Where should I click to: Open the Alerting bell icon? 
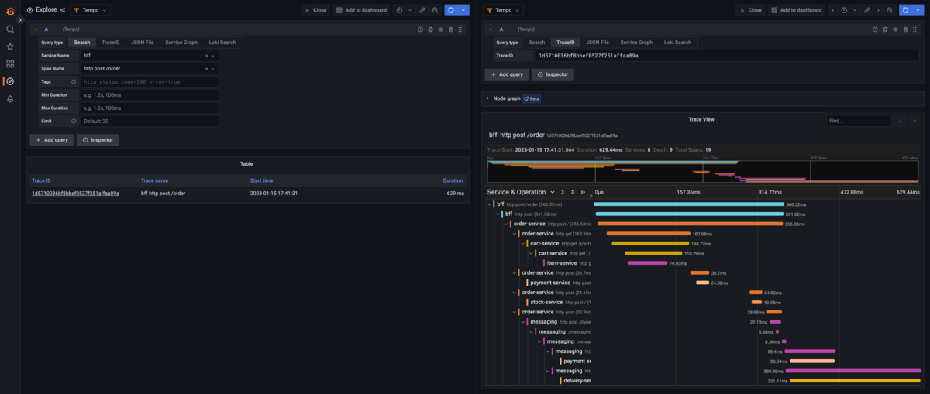(x=10, y=99)
